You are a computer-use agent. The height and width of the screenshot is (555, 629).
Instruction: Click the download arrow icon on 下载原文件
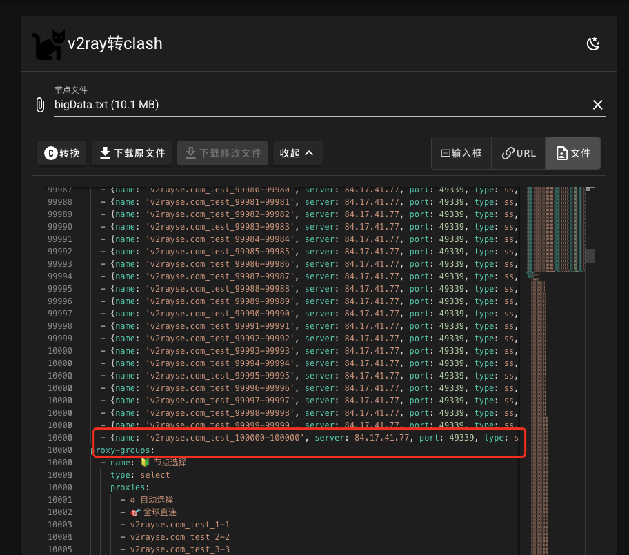pyautogui.click(x=106, y=153)
